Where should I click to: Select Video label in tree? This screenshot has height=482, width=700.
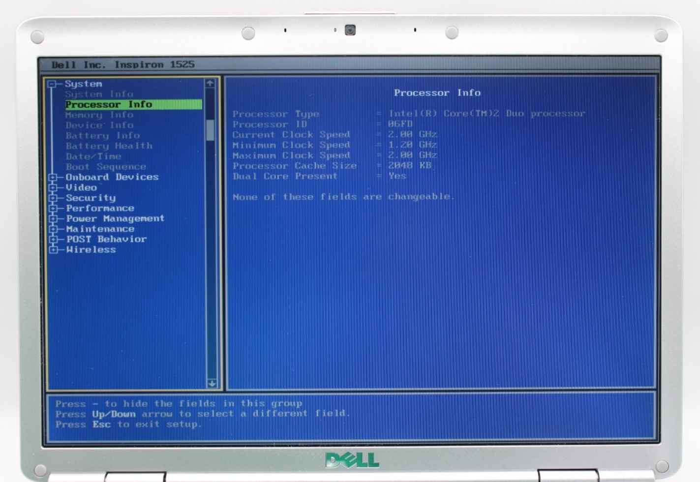tap(81, 187)
